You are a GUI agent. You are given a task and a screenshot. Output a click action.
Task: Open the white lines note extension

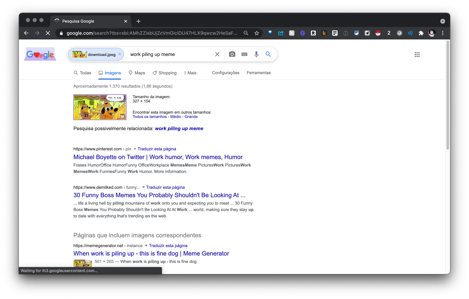tap(335, 33)
